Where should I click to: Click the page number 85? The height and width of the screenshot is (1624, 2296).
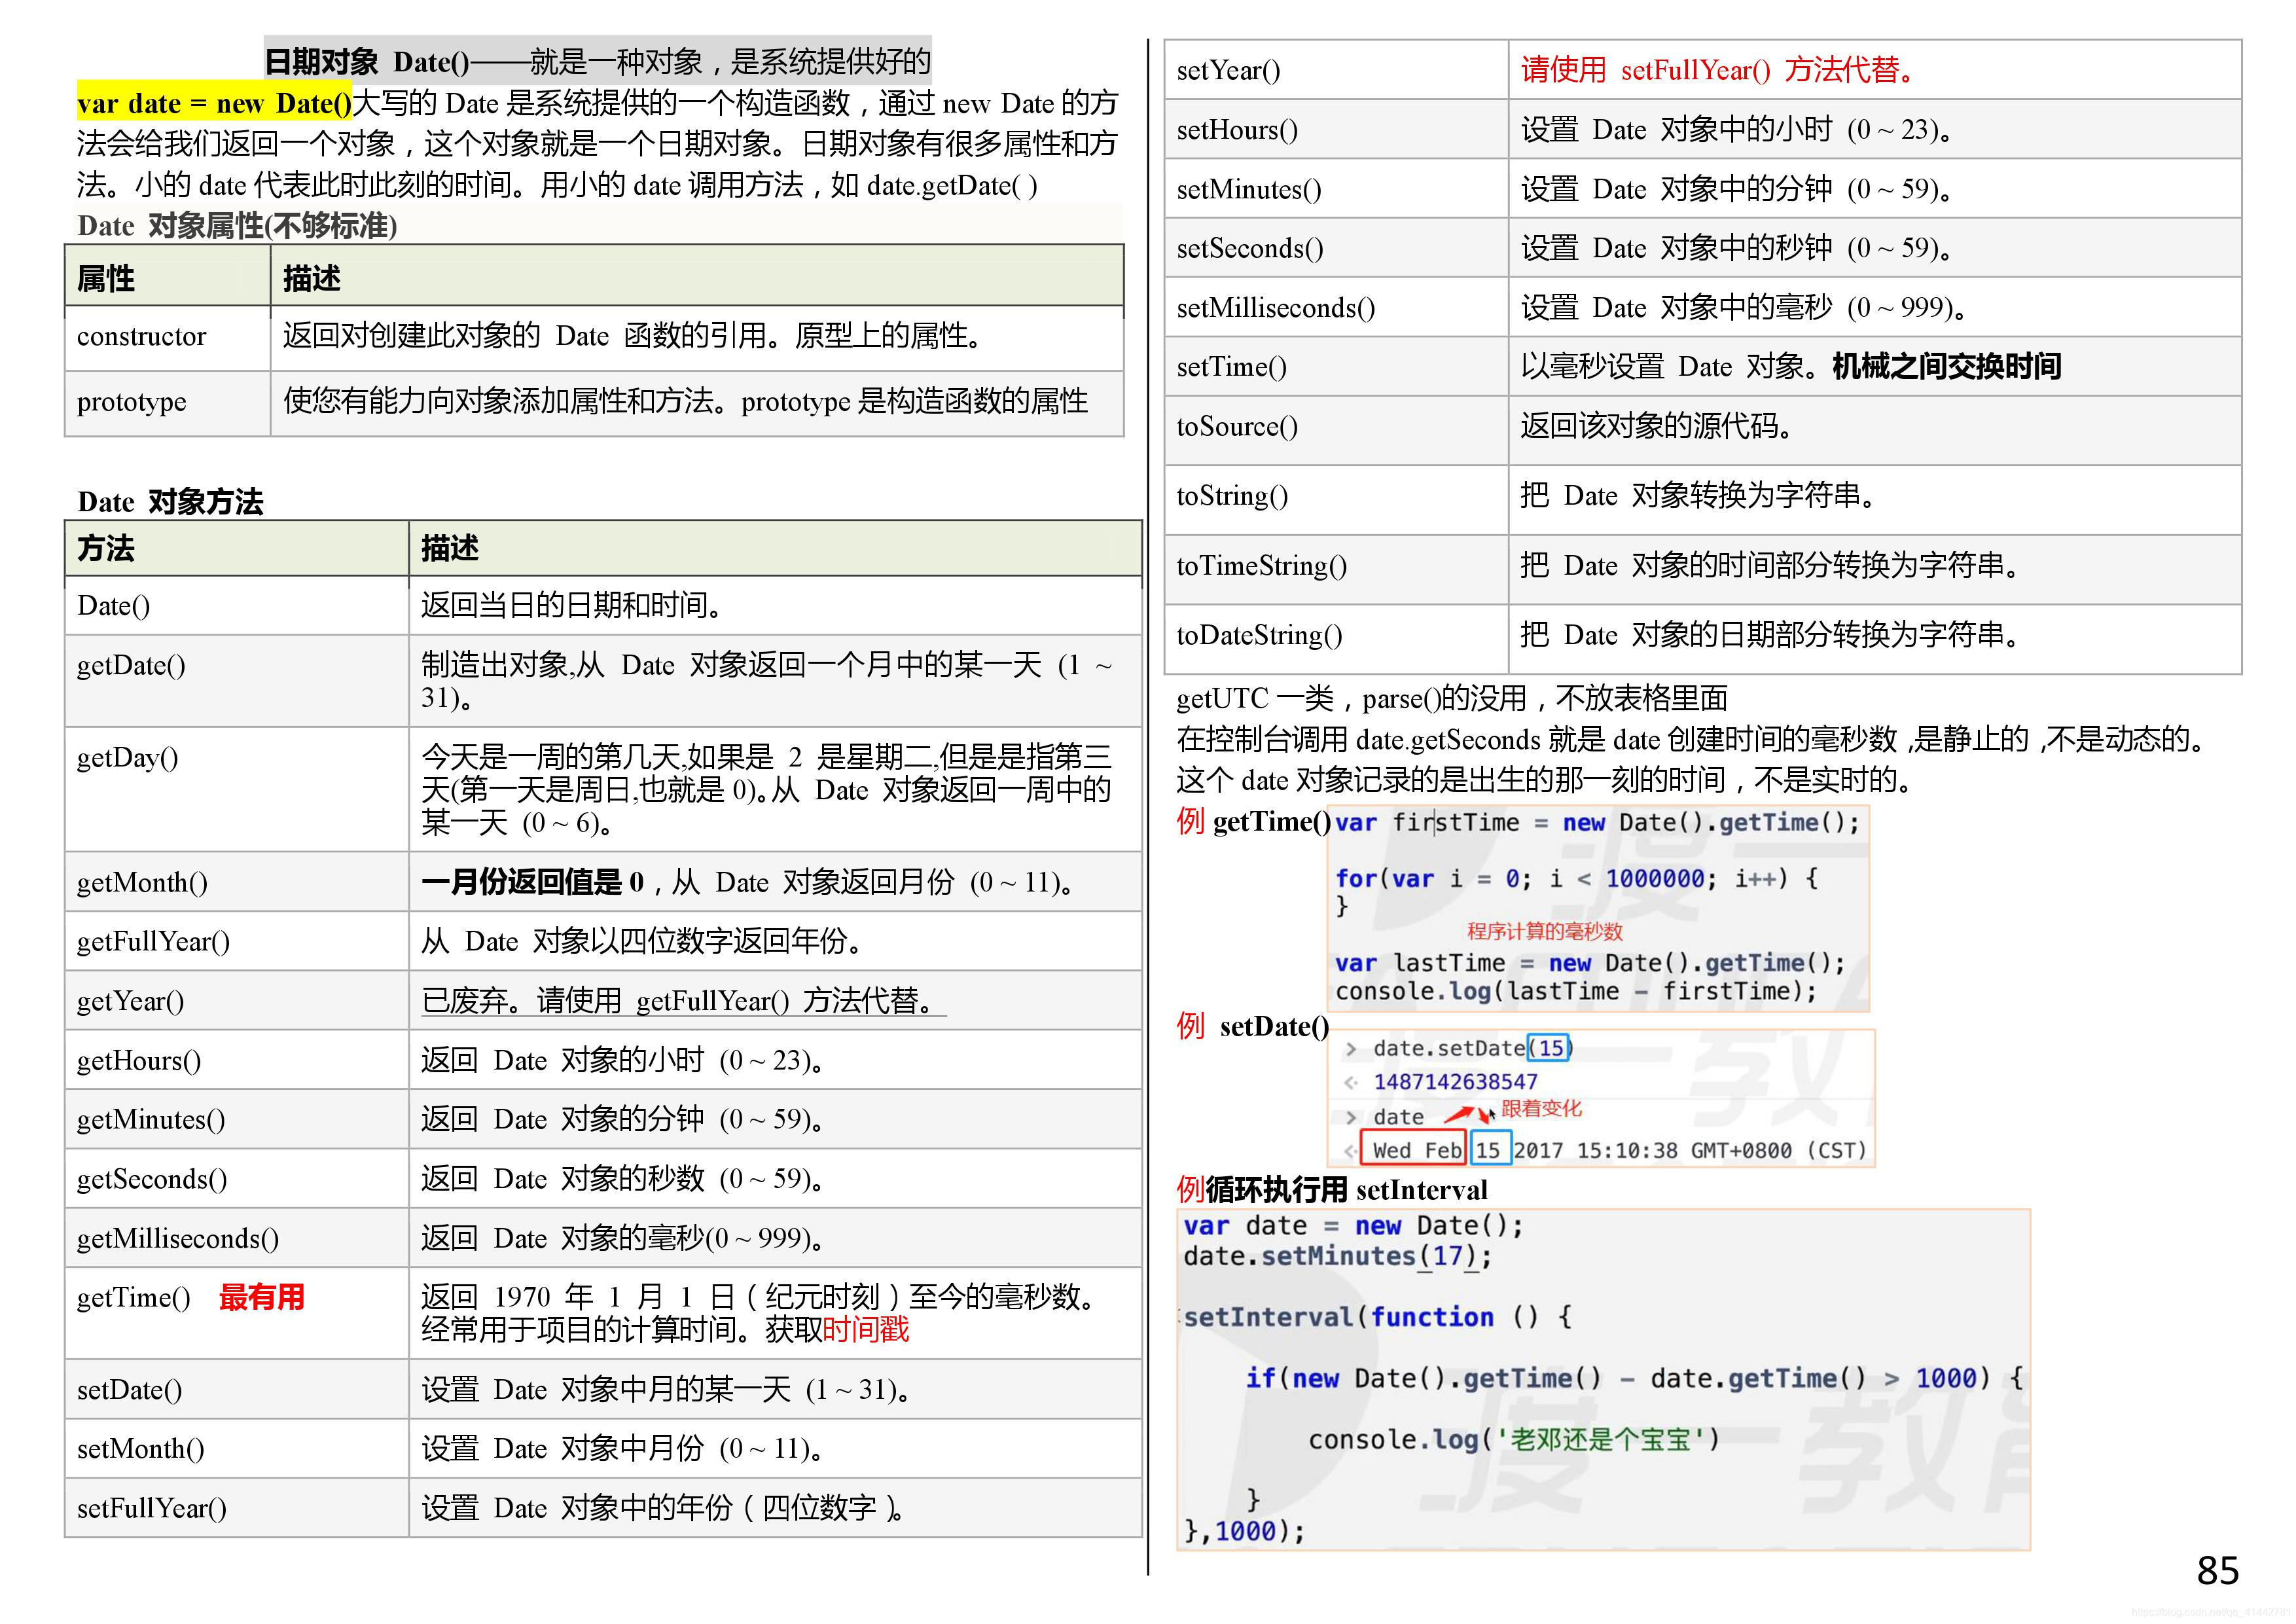[x=2217, y=1571]
